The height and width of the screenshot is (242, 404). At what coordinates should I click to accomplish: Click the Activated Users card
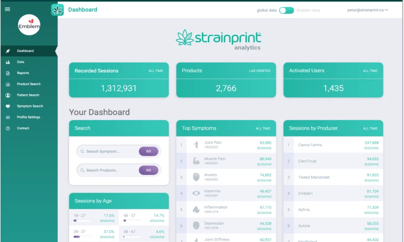tap(333, 80)
